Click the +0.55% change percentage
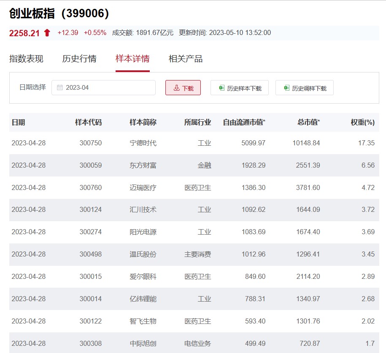The width and height of the screenshot is (386, 353). (x=95, y=33)
